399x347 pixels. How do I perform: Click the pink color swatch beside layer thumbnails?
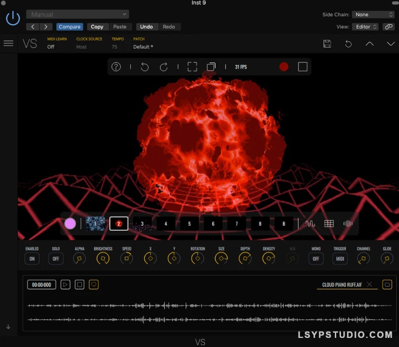pyautogui.click(x=70, y=223)
